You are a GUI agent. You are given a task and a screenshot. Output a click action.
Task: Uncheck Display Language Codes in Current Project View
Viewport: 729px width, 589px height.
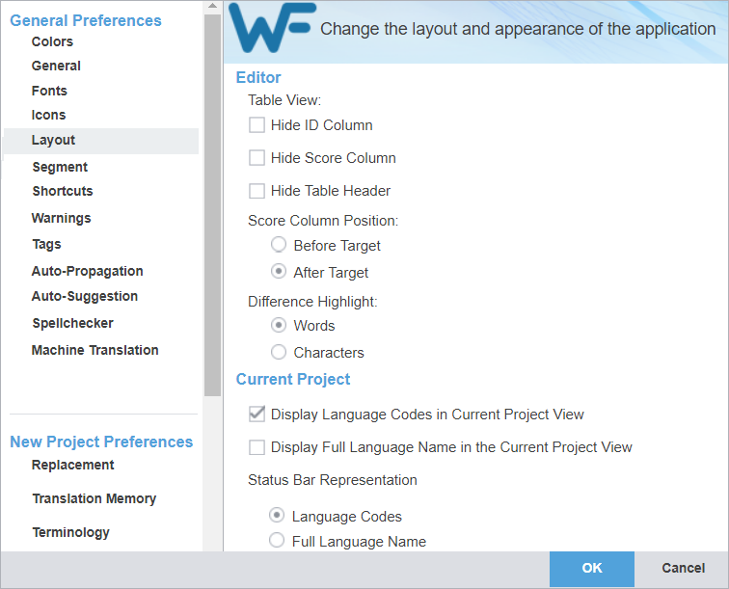tap(256, 415)
